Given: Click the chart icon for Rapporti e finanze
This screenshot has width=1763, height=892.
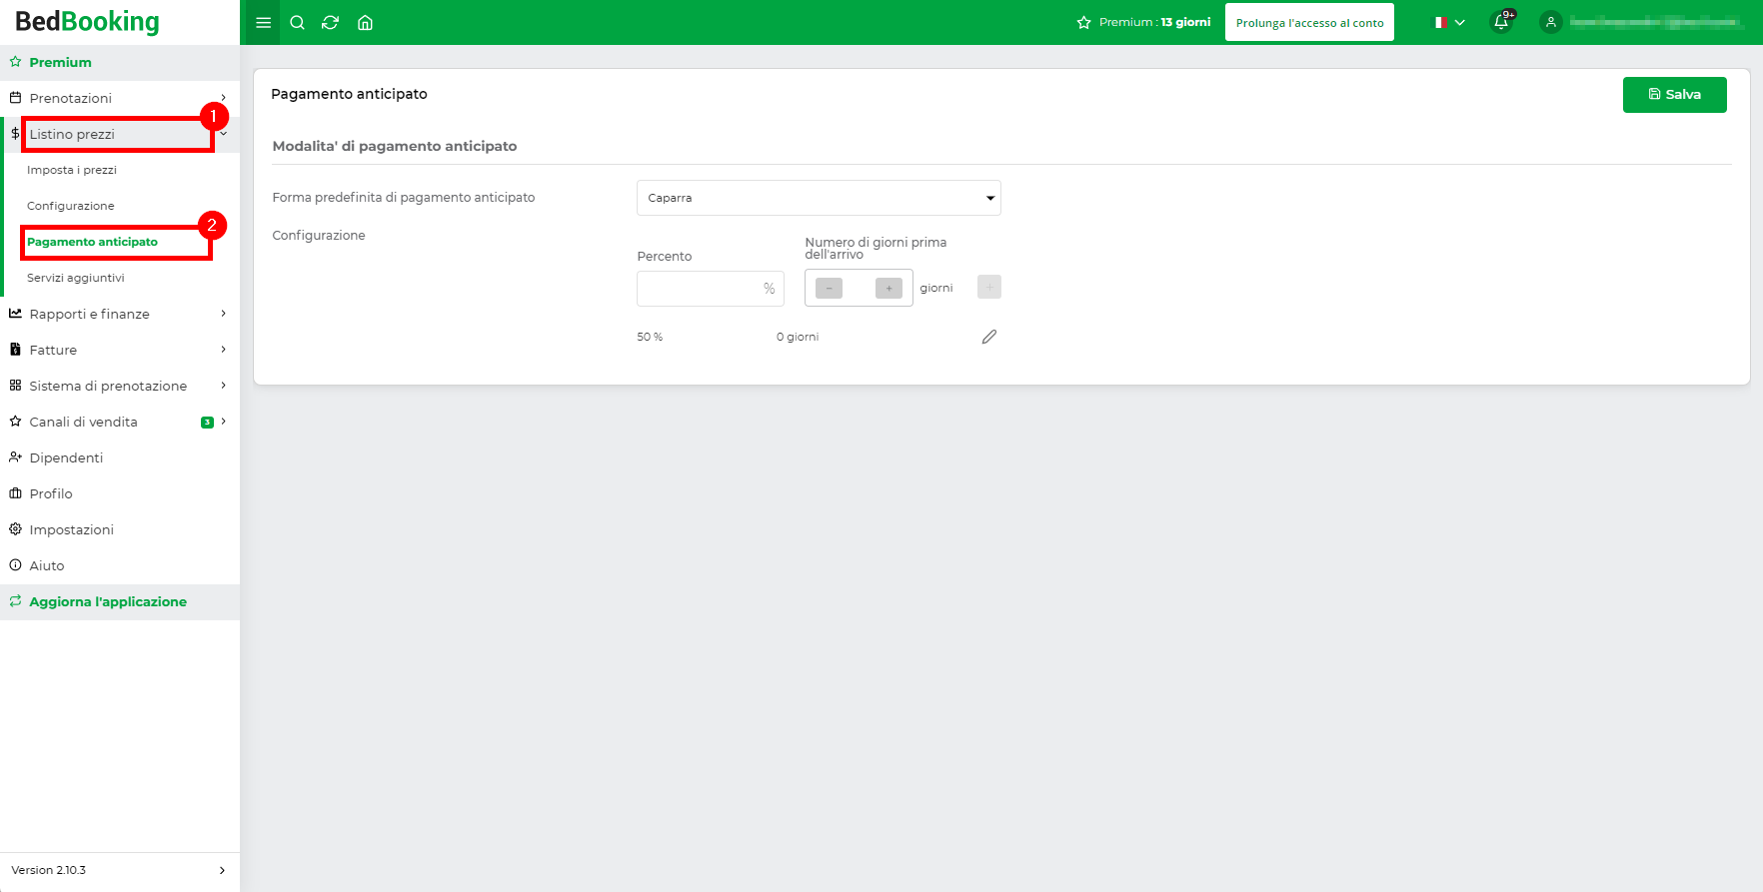Looking at the screenshot, I should point(15,314).
